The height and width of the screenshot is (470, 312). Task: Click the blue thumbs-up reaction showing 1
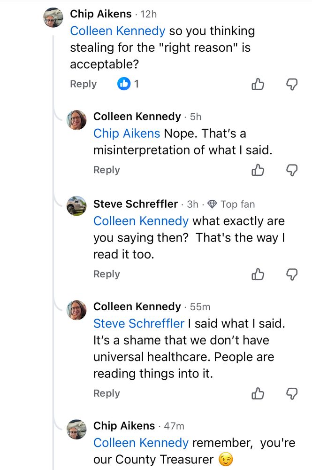pyautogui.click(x=124, y=84)
